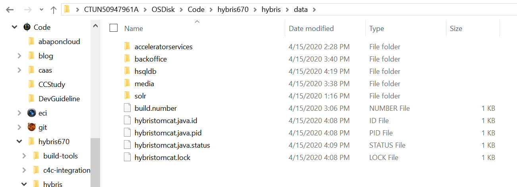This screenshot has width=517, height=187.
Task: Select the hsqldb folder icon
Action: [127, 71]
